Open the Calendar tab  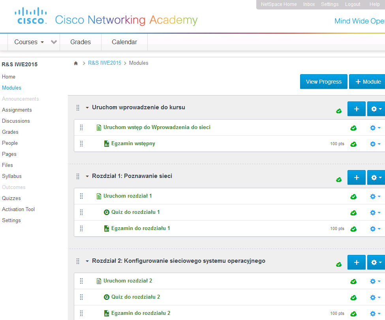[124, 42]
